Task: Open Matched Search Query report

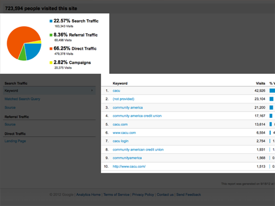Action: 22,99
